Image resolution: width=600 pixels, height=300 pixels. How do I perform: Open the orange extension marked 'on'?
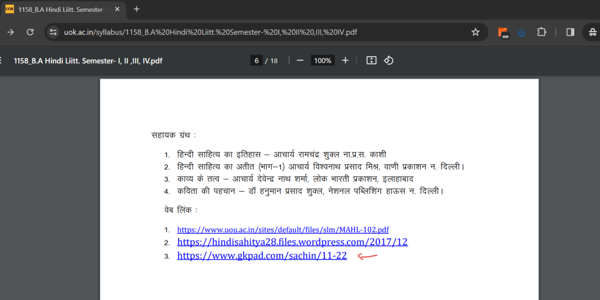[503, 33]
